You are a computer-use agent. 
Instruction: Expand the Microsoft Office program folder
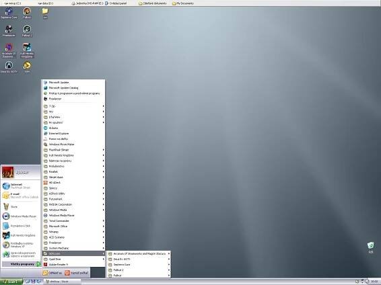tap(74, 227)
